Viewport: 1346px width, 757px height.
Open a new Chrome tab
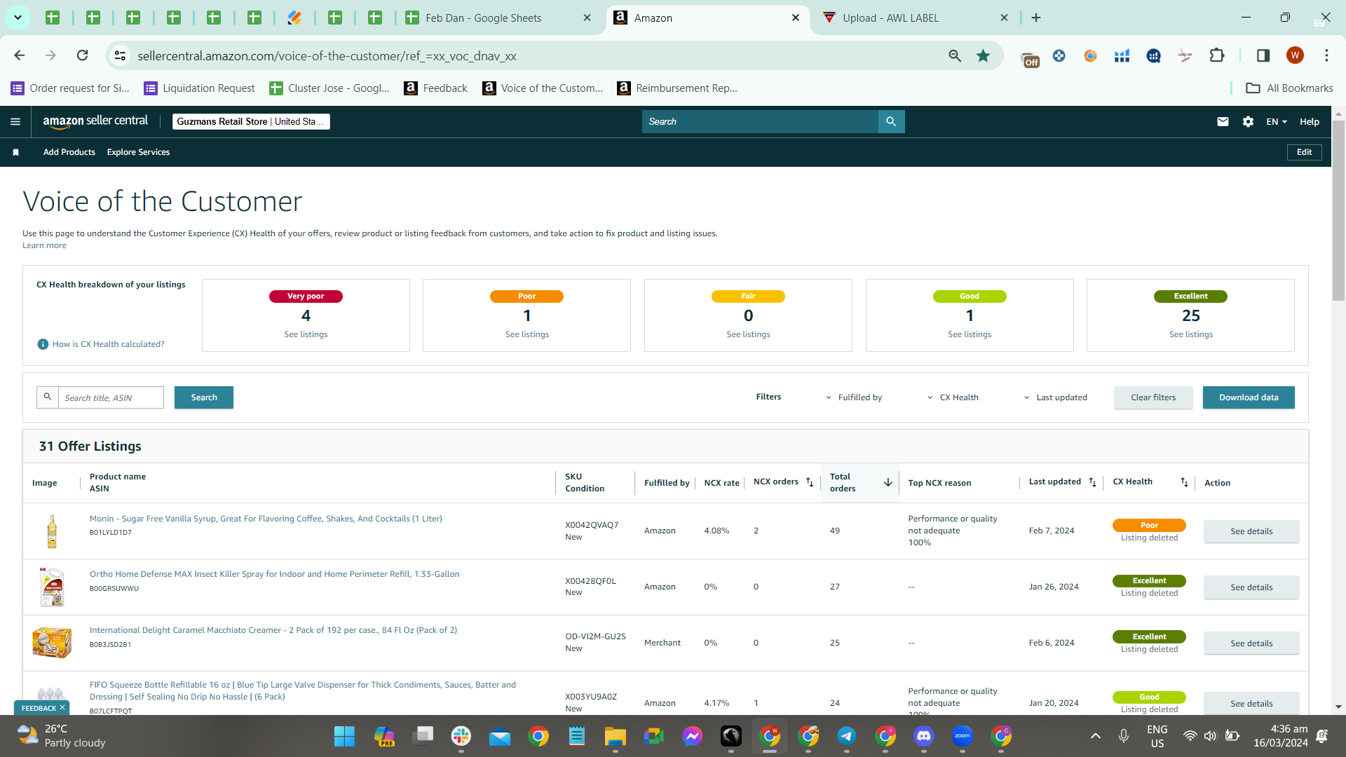pos(1036,18)
